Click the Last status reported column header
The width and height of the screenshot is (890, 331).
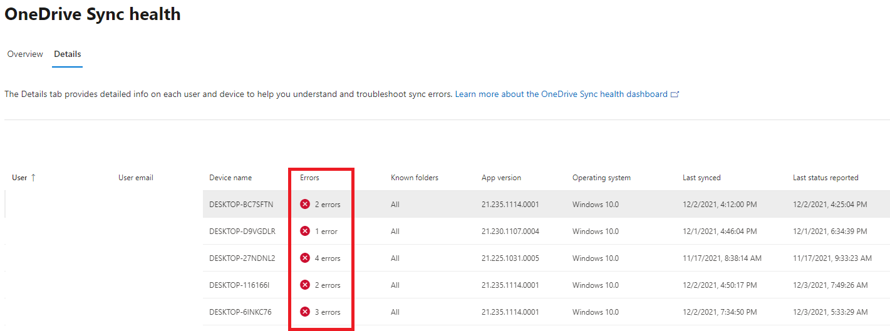click(x=825, y=178)
